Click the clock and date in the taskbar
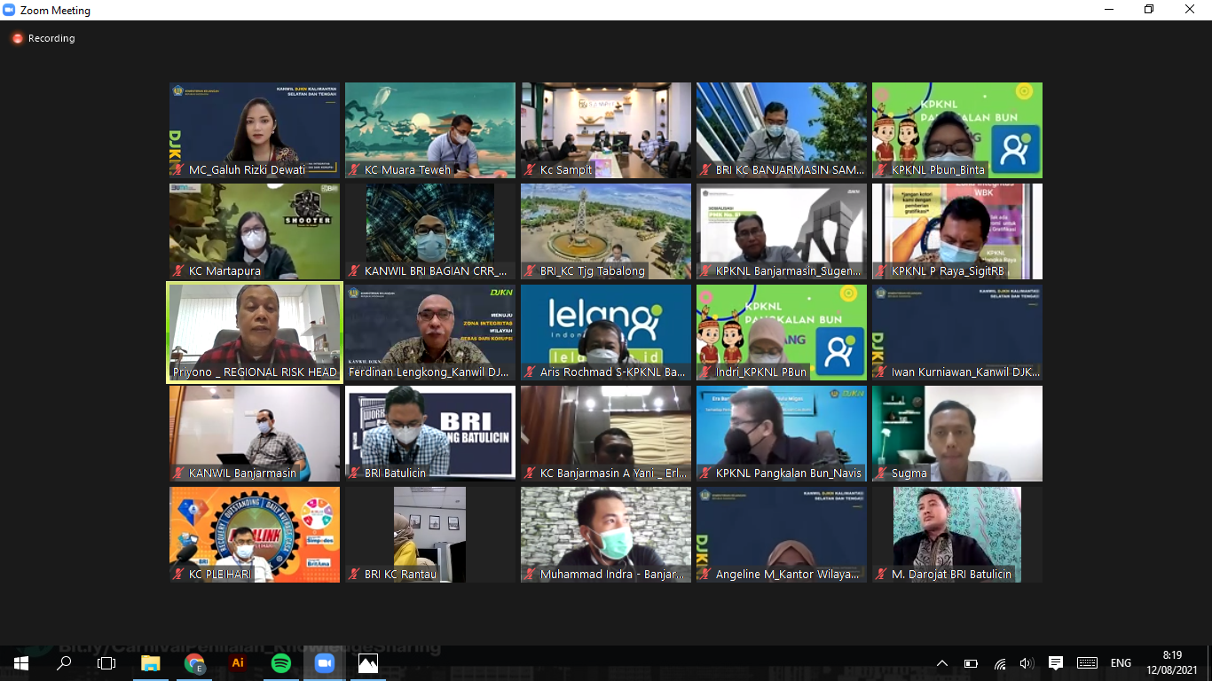 tap(1171, 663)
